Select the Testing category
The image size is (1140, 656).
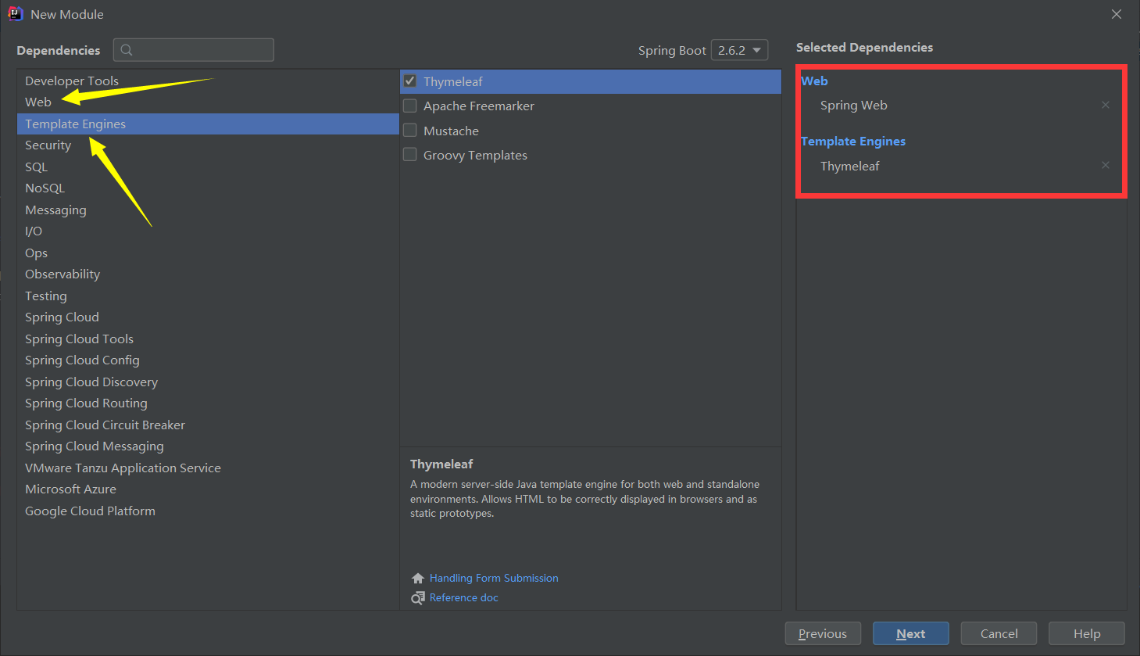click(x=208, y=296)
